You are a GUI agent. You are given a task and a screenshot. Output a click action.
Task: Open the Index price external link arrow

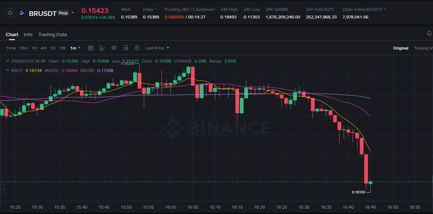pyautogui.click(x=156, y=9)
